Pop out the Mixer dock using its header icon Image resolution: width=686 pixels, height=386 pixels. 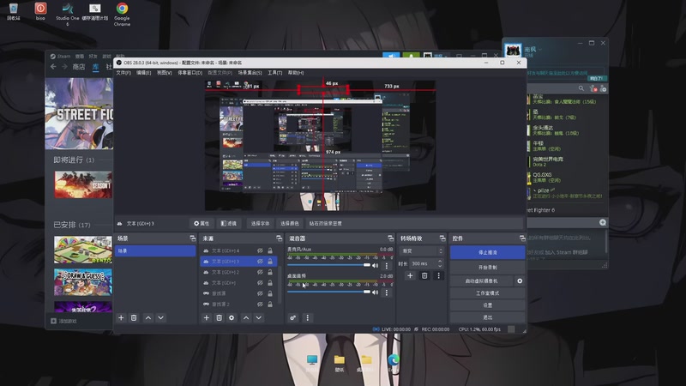[x=391, y=238]
